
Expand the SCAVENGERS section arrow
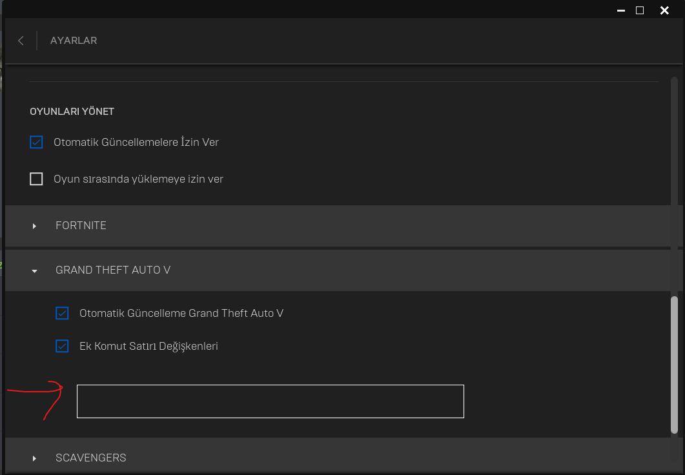(x=34, y=458)
